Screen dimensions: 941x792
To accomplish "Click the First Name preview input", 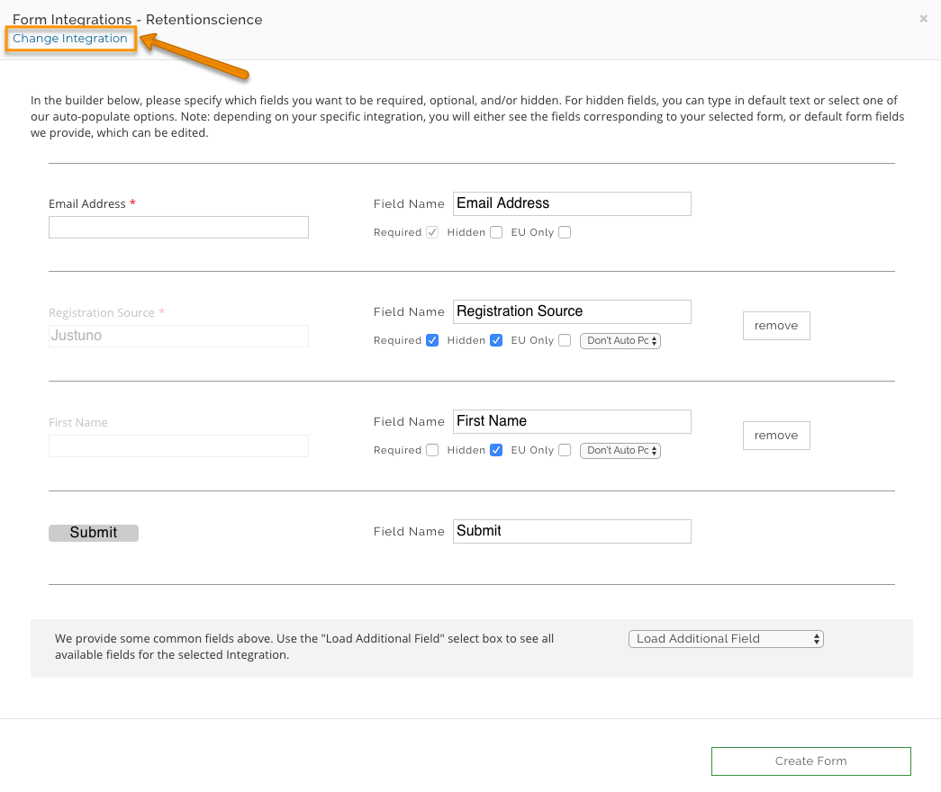I will click(178, 445).
